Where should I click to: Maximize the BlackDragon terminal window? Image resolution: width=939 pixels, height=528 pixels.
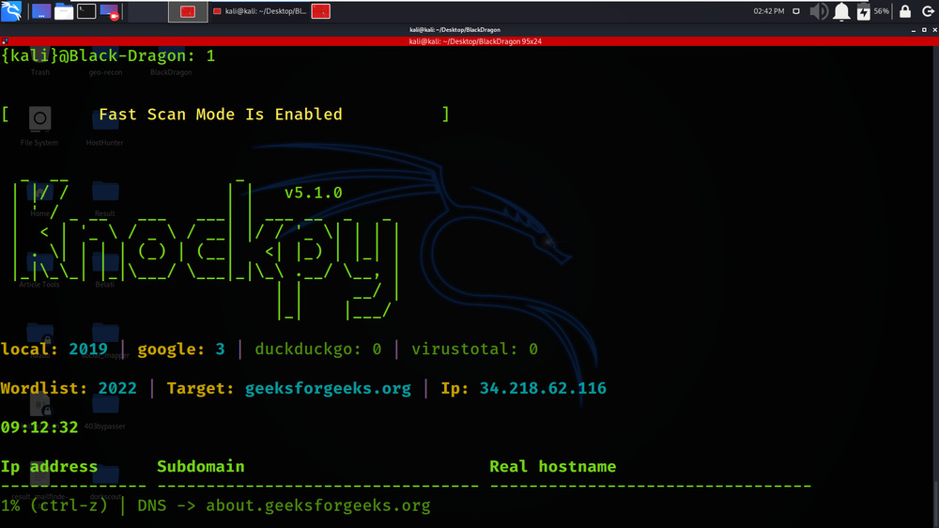pyautogui.click(x=924, y=30)
